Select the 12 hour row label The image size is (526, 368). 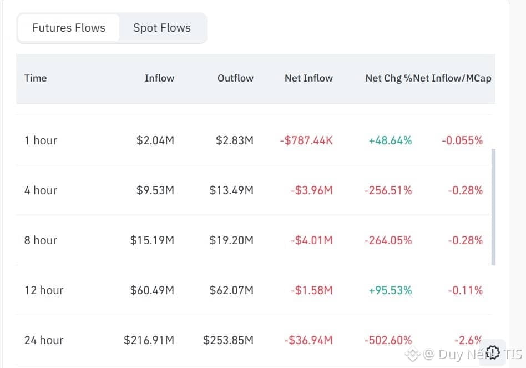tap(44, 290)
